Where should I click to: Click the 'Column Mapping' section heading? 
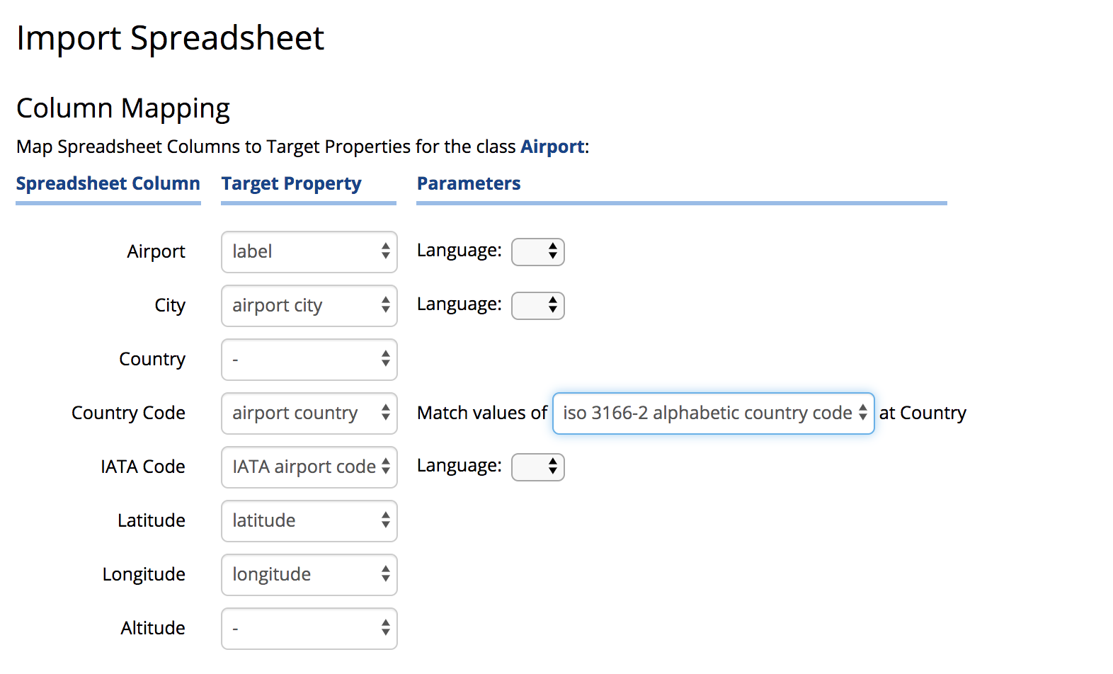tap(123, 108)
